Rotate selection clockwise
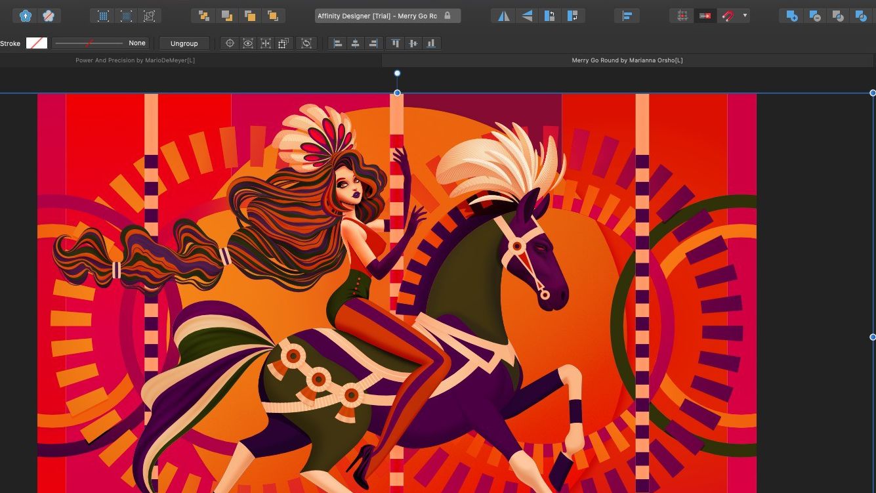 click(572, 16)
